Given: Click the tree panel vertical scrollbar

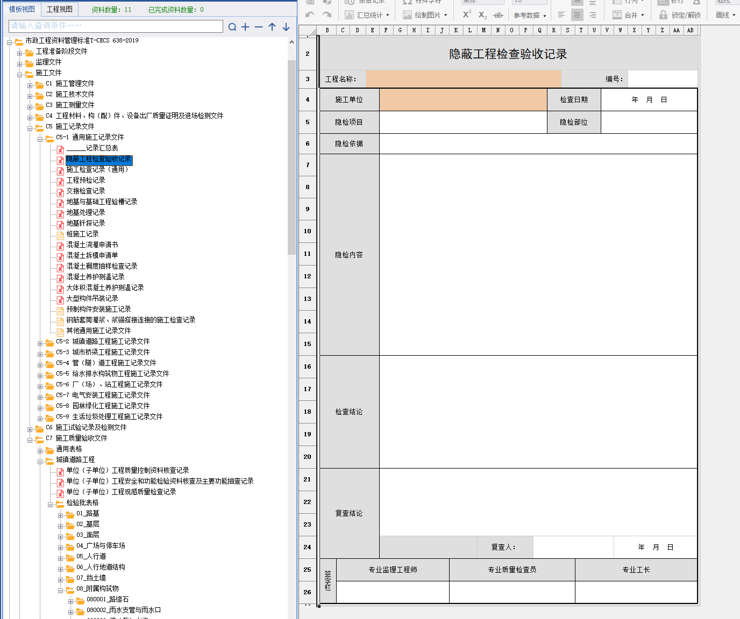Looking at the screenshot, I should click(291, 157).
